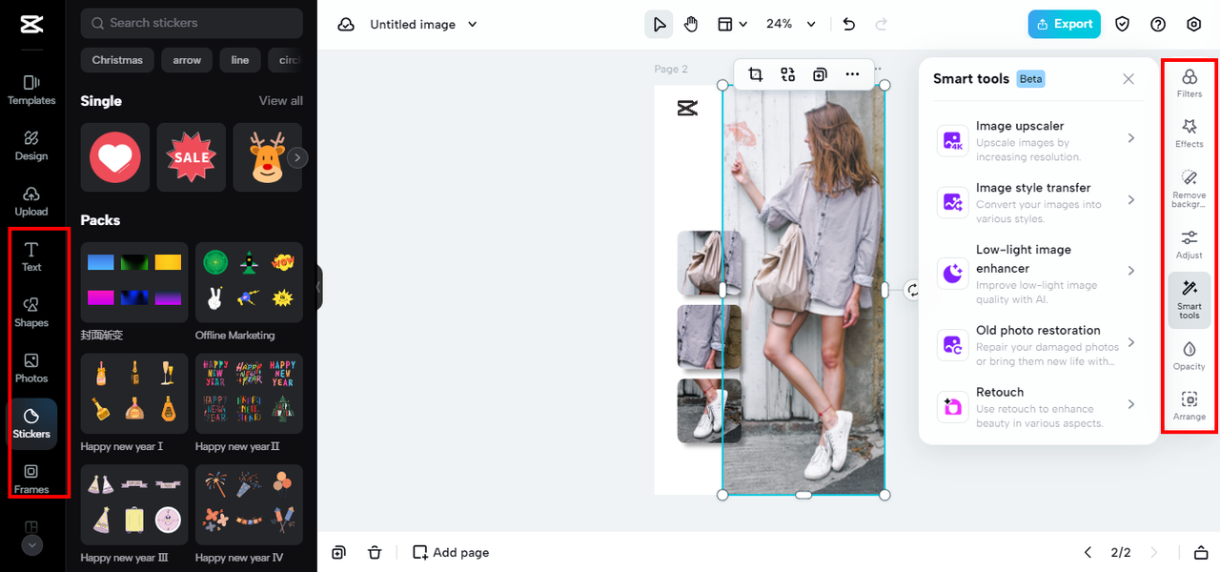Expand Old photo restoration
This screenshot has width=1220, height=572.
pos(1037,344)
